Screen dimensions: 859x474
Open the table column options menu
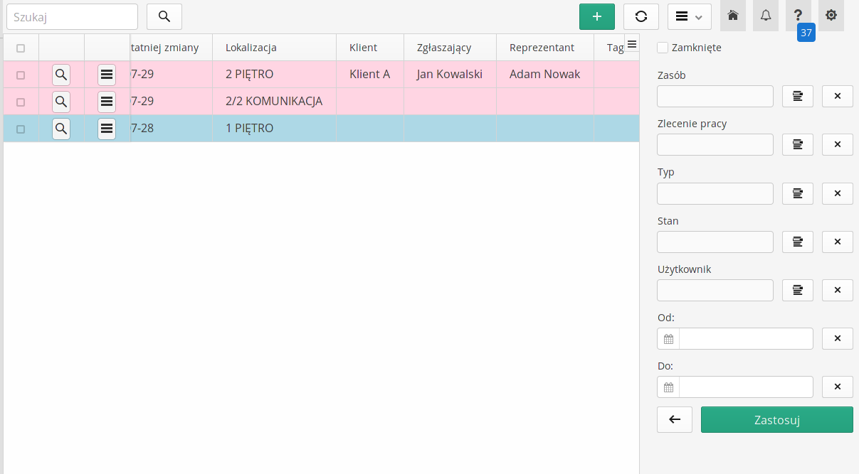click(631, 44)
